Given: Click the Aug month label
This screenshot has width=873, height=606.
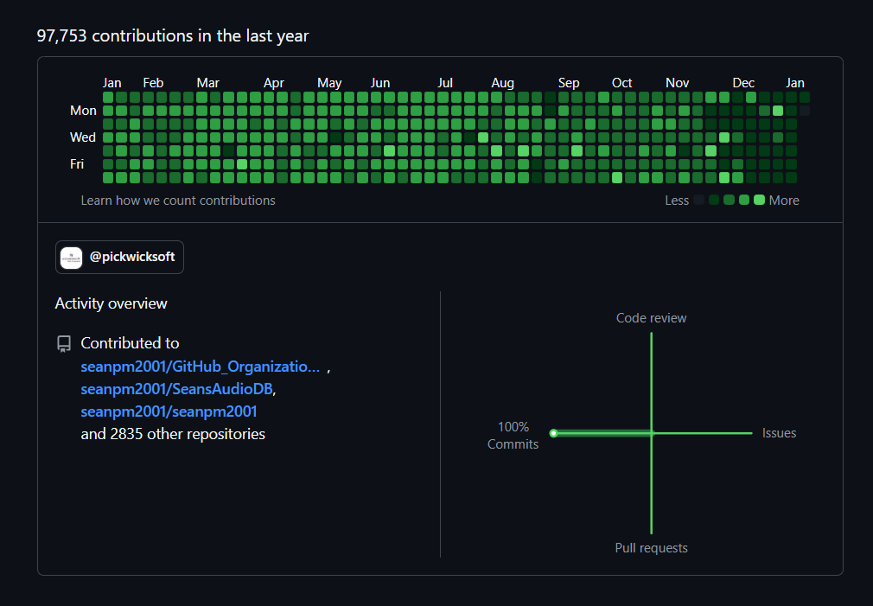Looking at the screenshot, I should (x=502, y=83).
